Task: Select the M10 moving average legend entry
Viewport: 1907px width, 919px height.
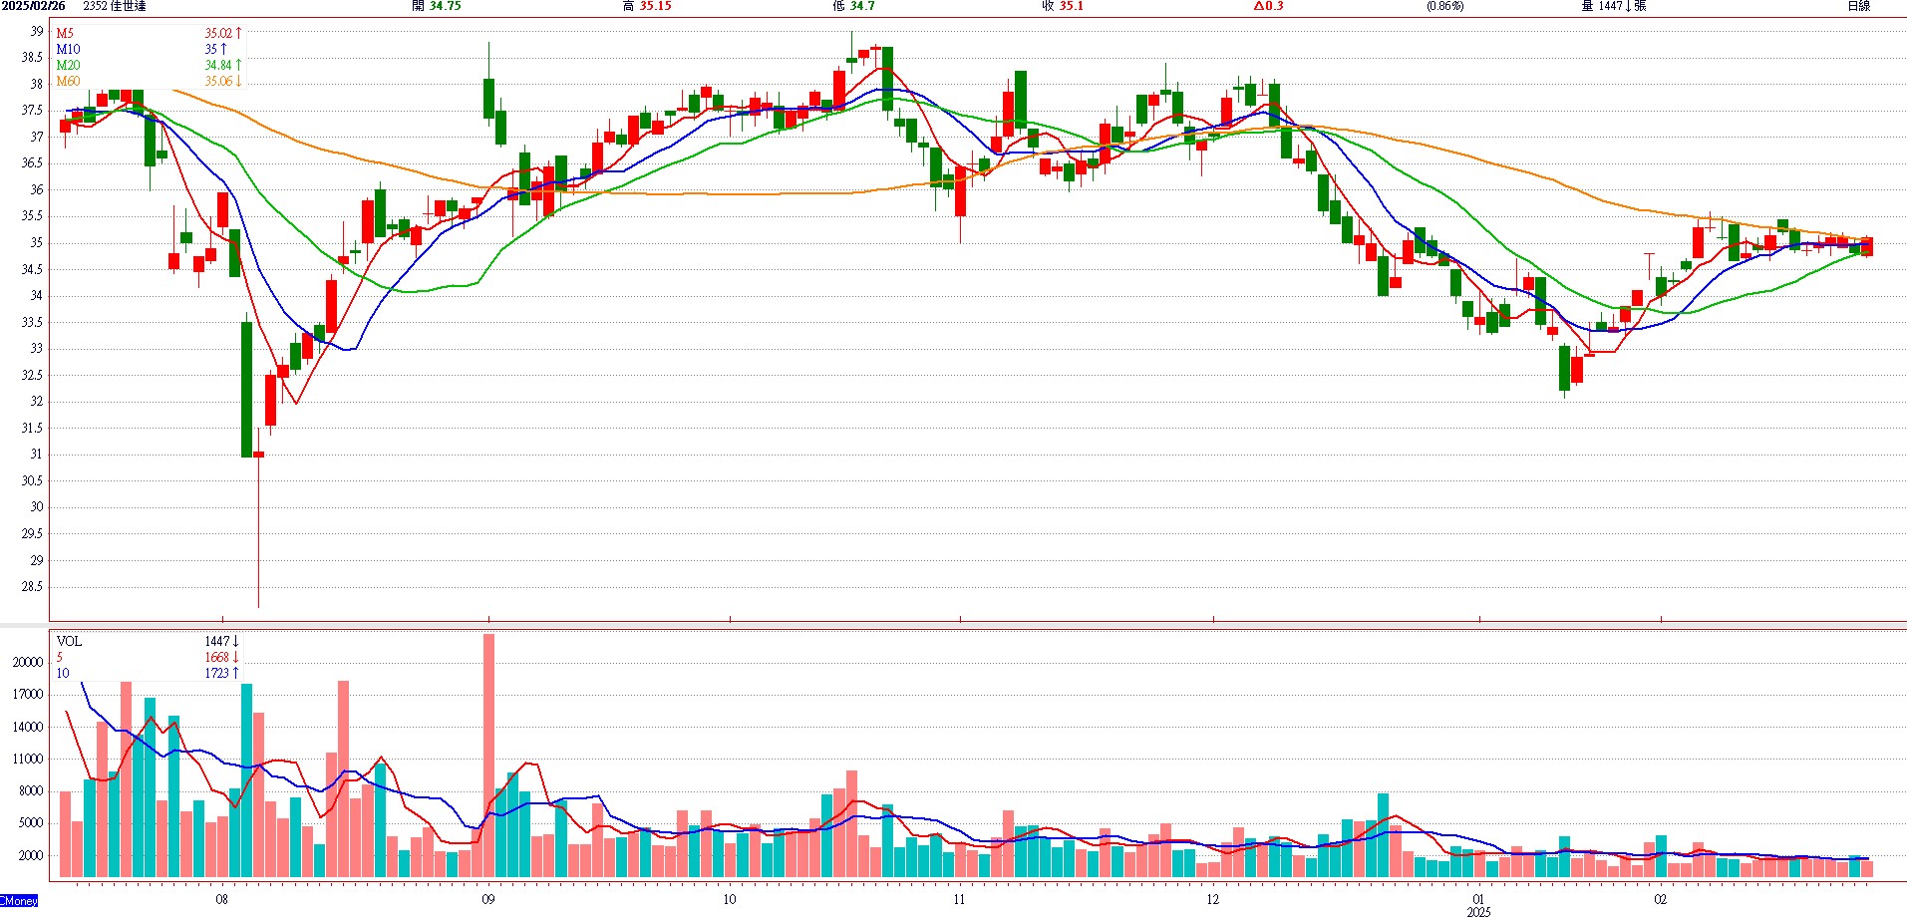Action: [68, 49]
